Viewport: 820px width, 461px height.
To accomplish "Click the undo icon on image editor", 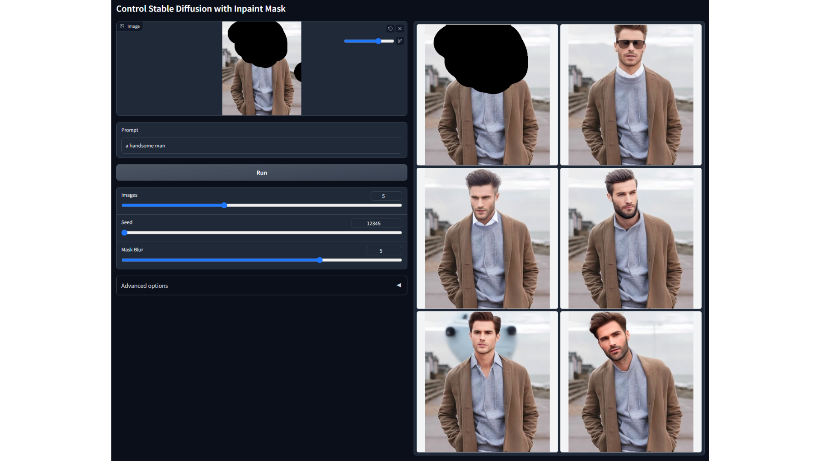I will [x=390, y=29].
